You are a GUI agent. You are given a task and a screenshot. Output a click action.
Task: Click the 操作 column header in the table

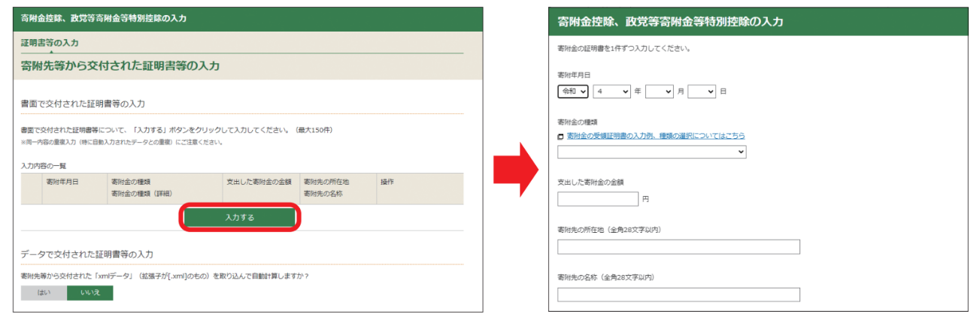point(387,182)
